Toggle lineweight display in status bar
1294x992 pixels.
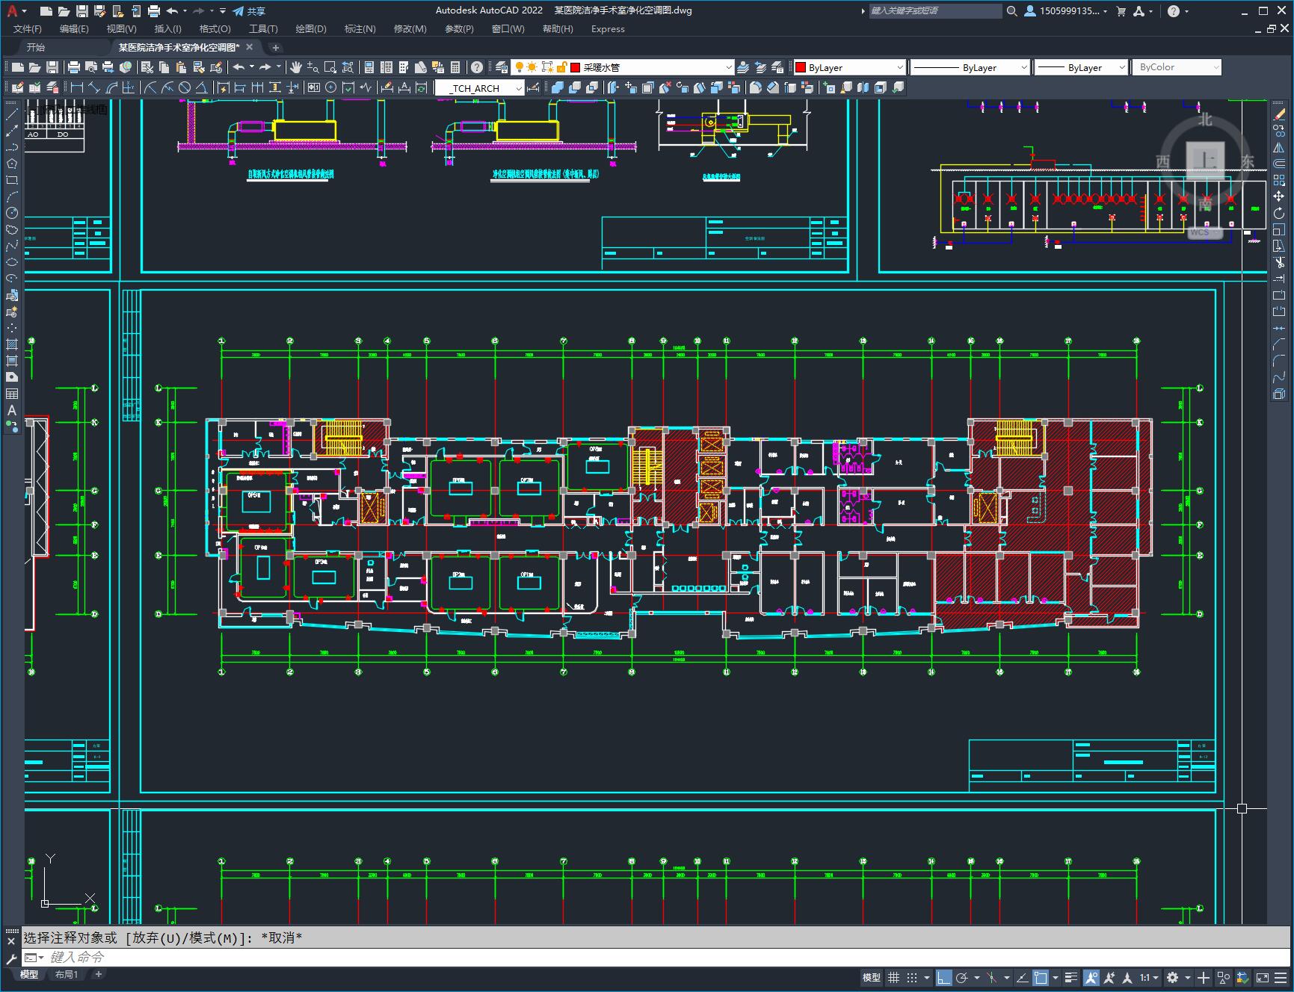tap(1071, 978)
